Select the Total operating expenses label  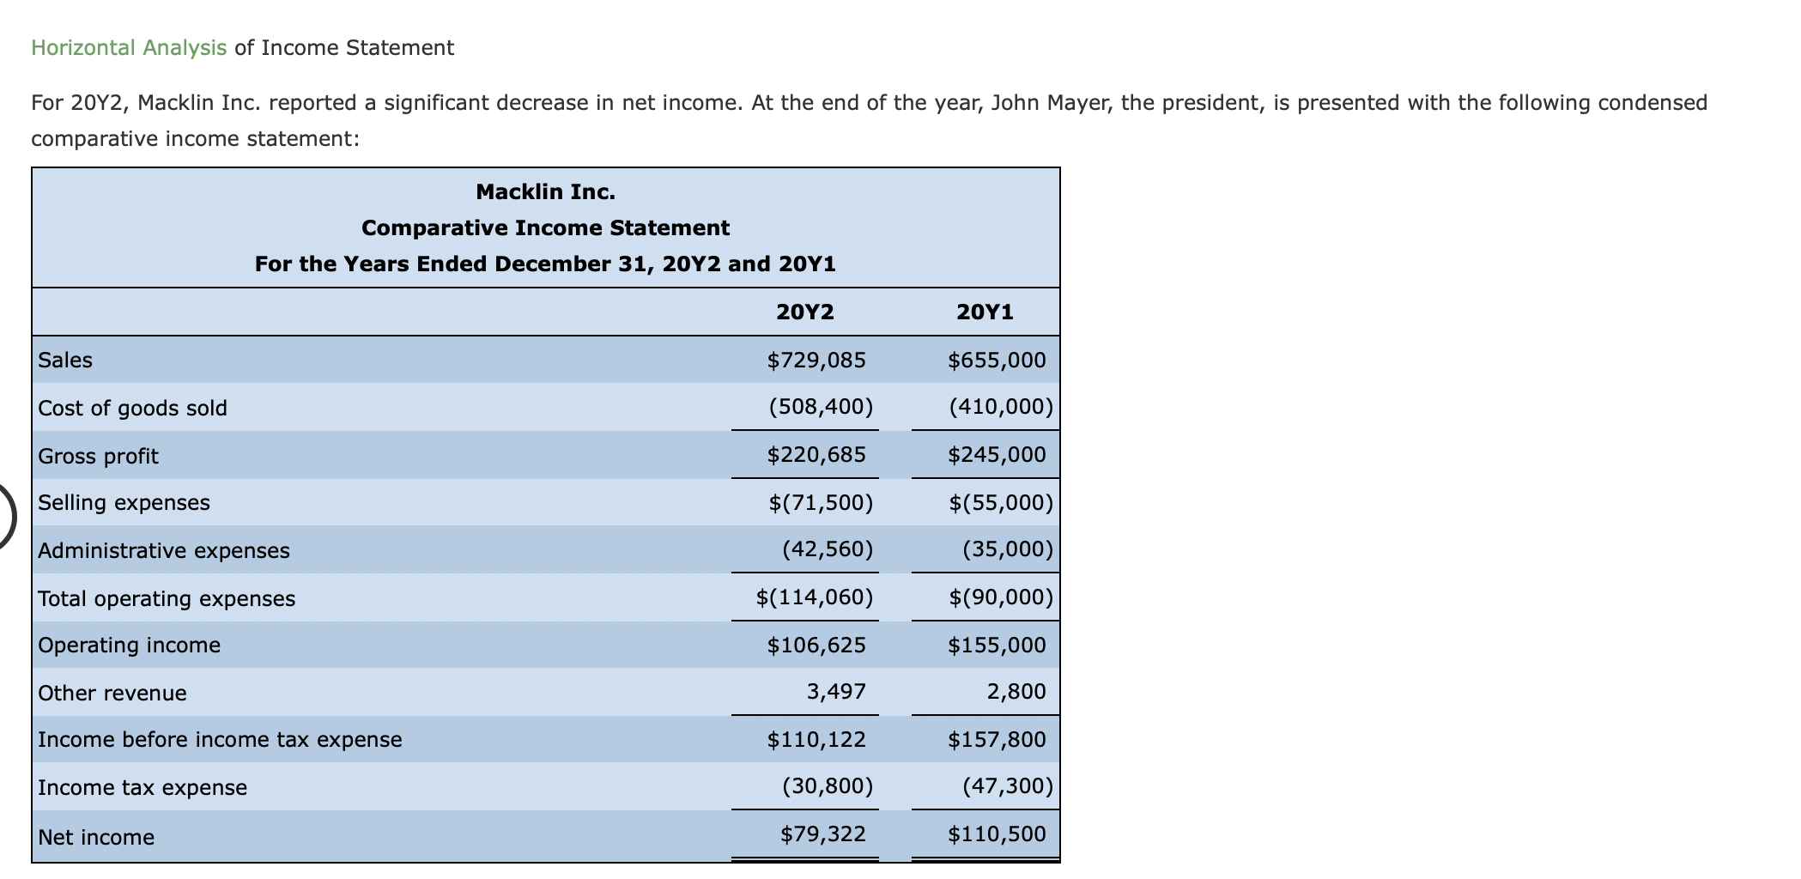166,598
